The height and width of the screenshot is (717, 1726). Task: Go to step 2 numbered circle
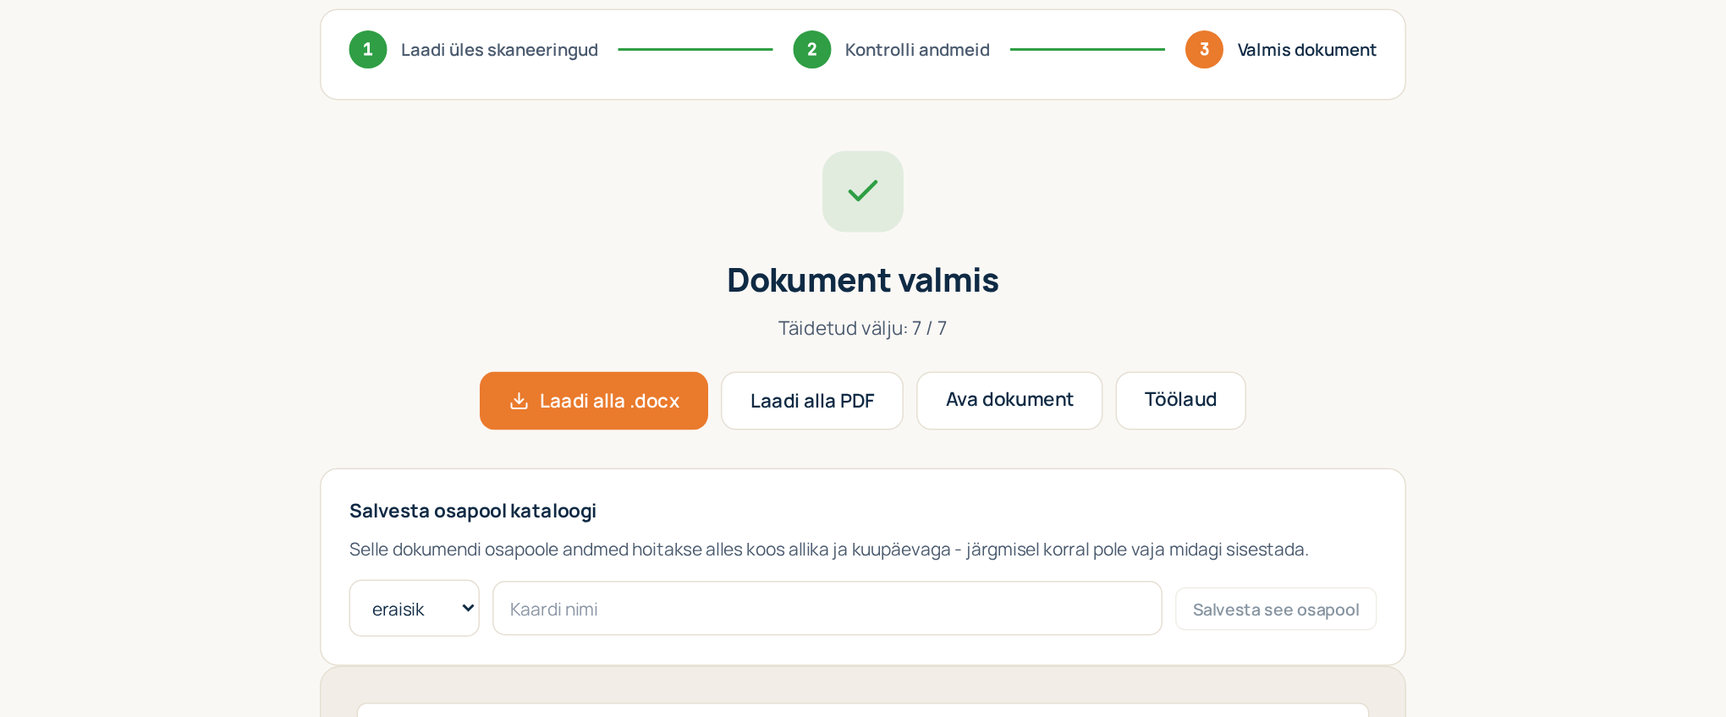[x=812, y=50]
